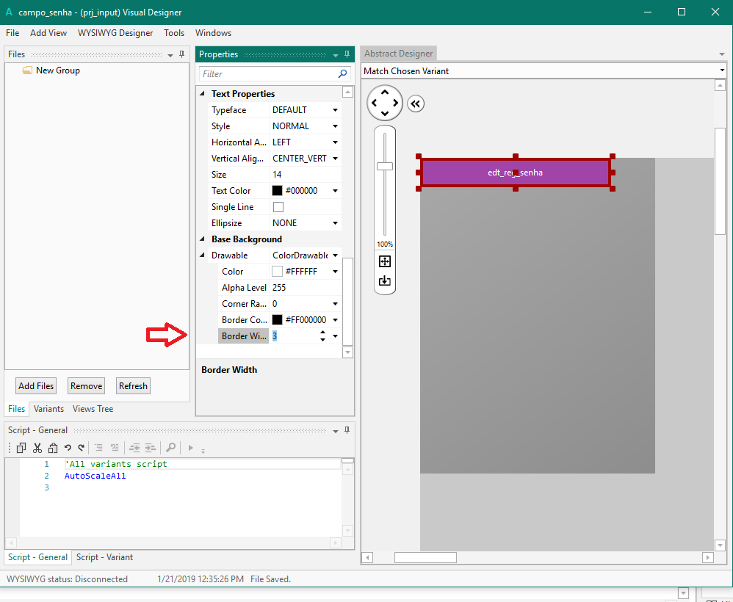Select the New Group tree item
This screenshot has width=733, height=602.
[x=58, y=70]
